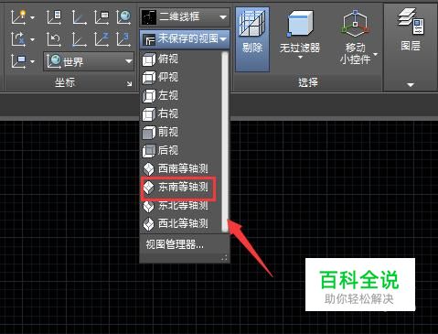Screen dimensions: 438x334
Task: Click the UCS Previous icon with undo arrow
Action: [x=54, y=39]
